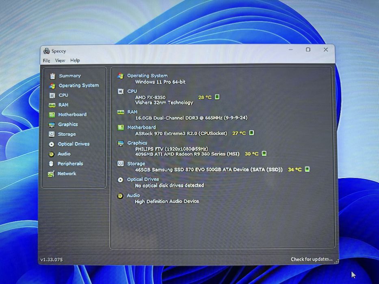
Task: Click the Check for updates link
Action: click(312, 259)
